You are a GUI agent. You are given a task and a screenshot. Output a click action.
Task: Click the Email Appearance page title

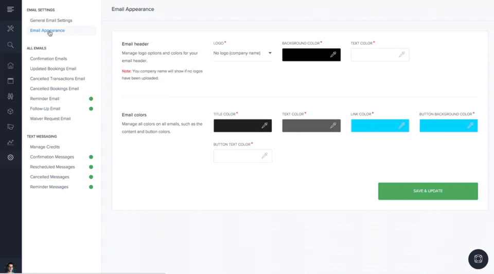[x=133, y=9]
